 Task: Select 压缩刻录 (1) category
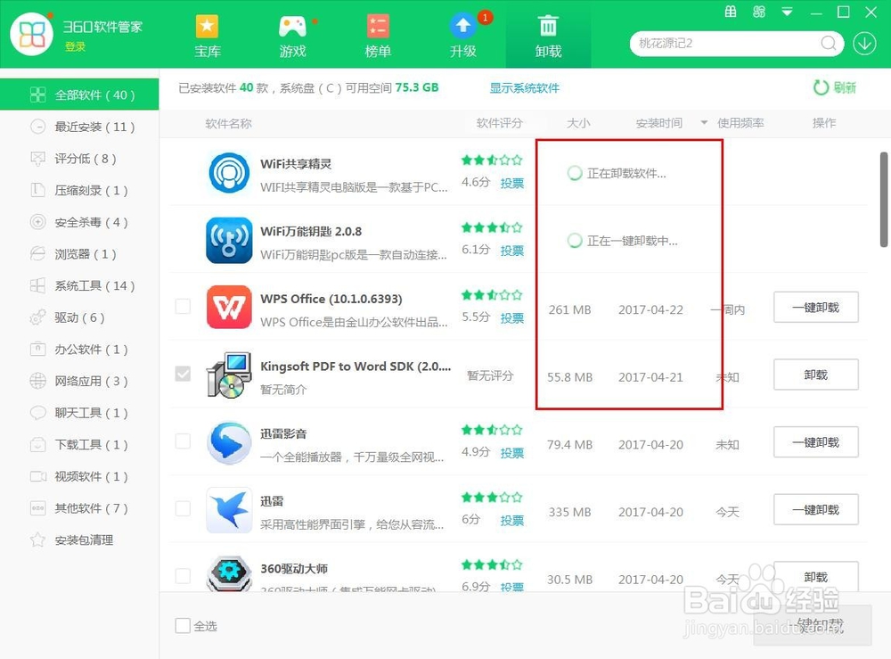tap(79, 190)
